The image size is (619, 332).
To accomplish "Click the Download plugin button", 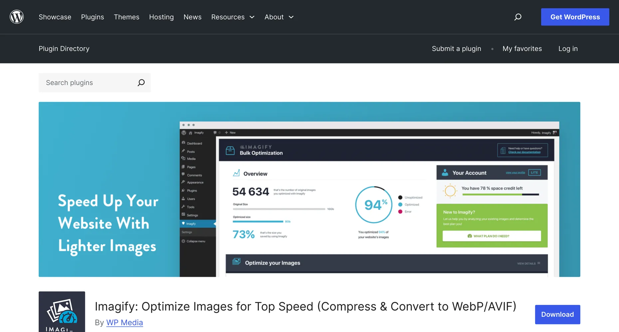I will tap(557, 314).
